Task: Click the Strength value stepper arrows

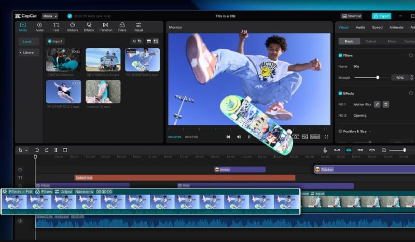Action: [x=411, y=78]
